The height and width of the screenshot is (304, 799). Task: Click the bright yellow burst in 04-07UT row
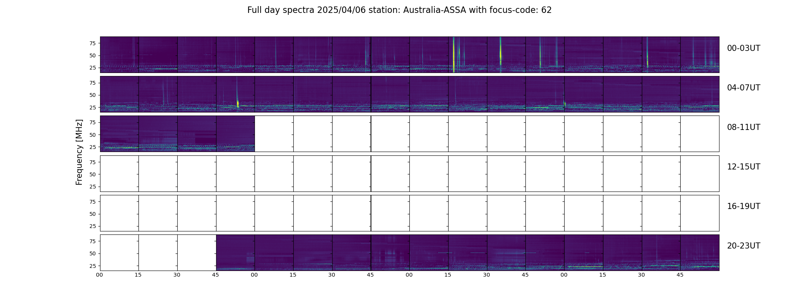coord(238,103)
